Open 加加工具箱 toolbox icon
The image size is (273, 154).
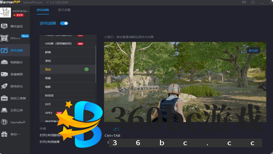(x=4, y=98)
